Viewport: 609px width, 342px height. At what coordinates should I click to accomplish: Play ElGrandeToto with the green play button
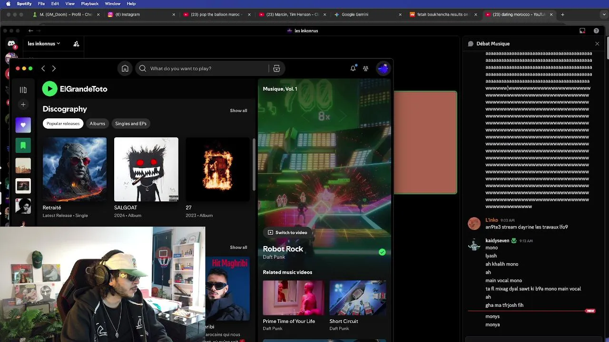pyautogui.click(x=50, y=89)
